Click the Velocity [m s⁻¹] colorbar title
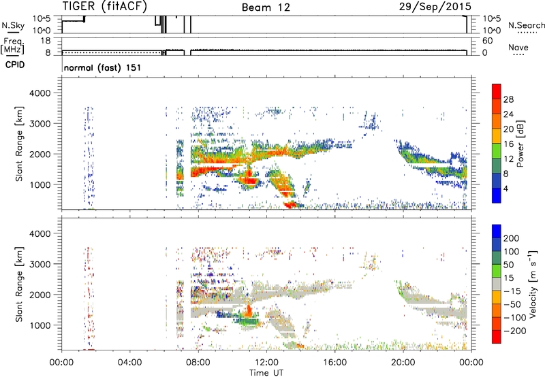This screenshot has height=377, width=545. (x=533, y=284)
